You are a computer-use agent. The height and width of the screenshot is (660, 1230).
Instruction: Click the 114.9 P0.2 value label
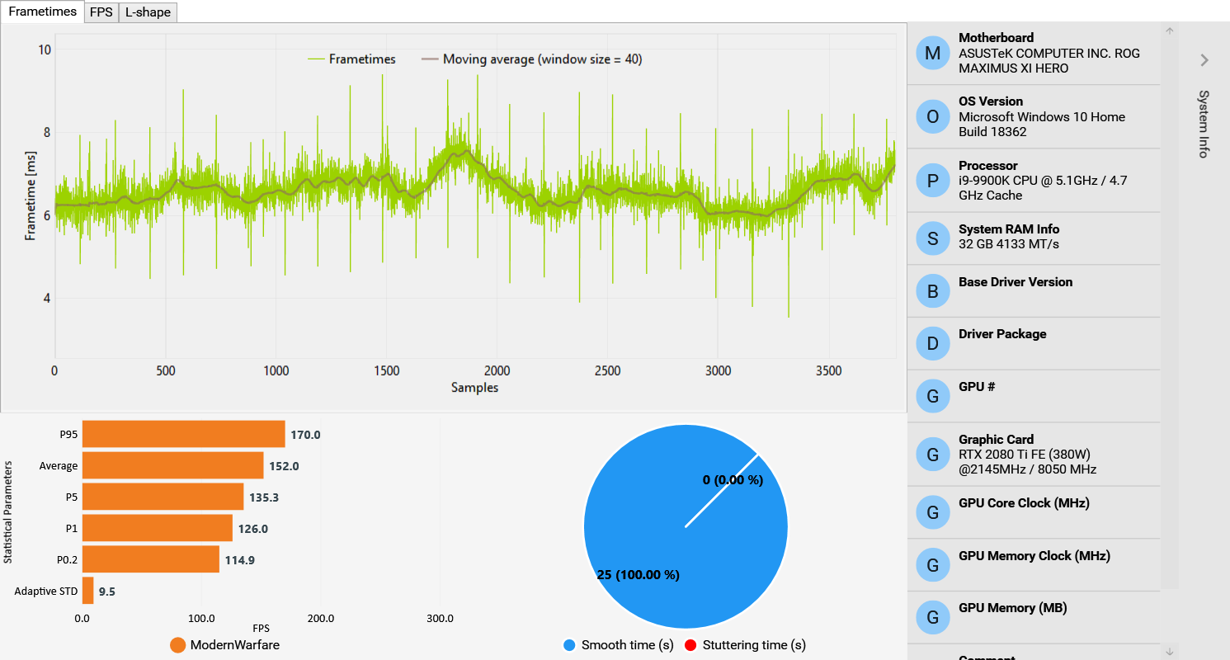tap(240, 560)
